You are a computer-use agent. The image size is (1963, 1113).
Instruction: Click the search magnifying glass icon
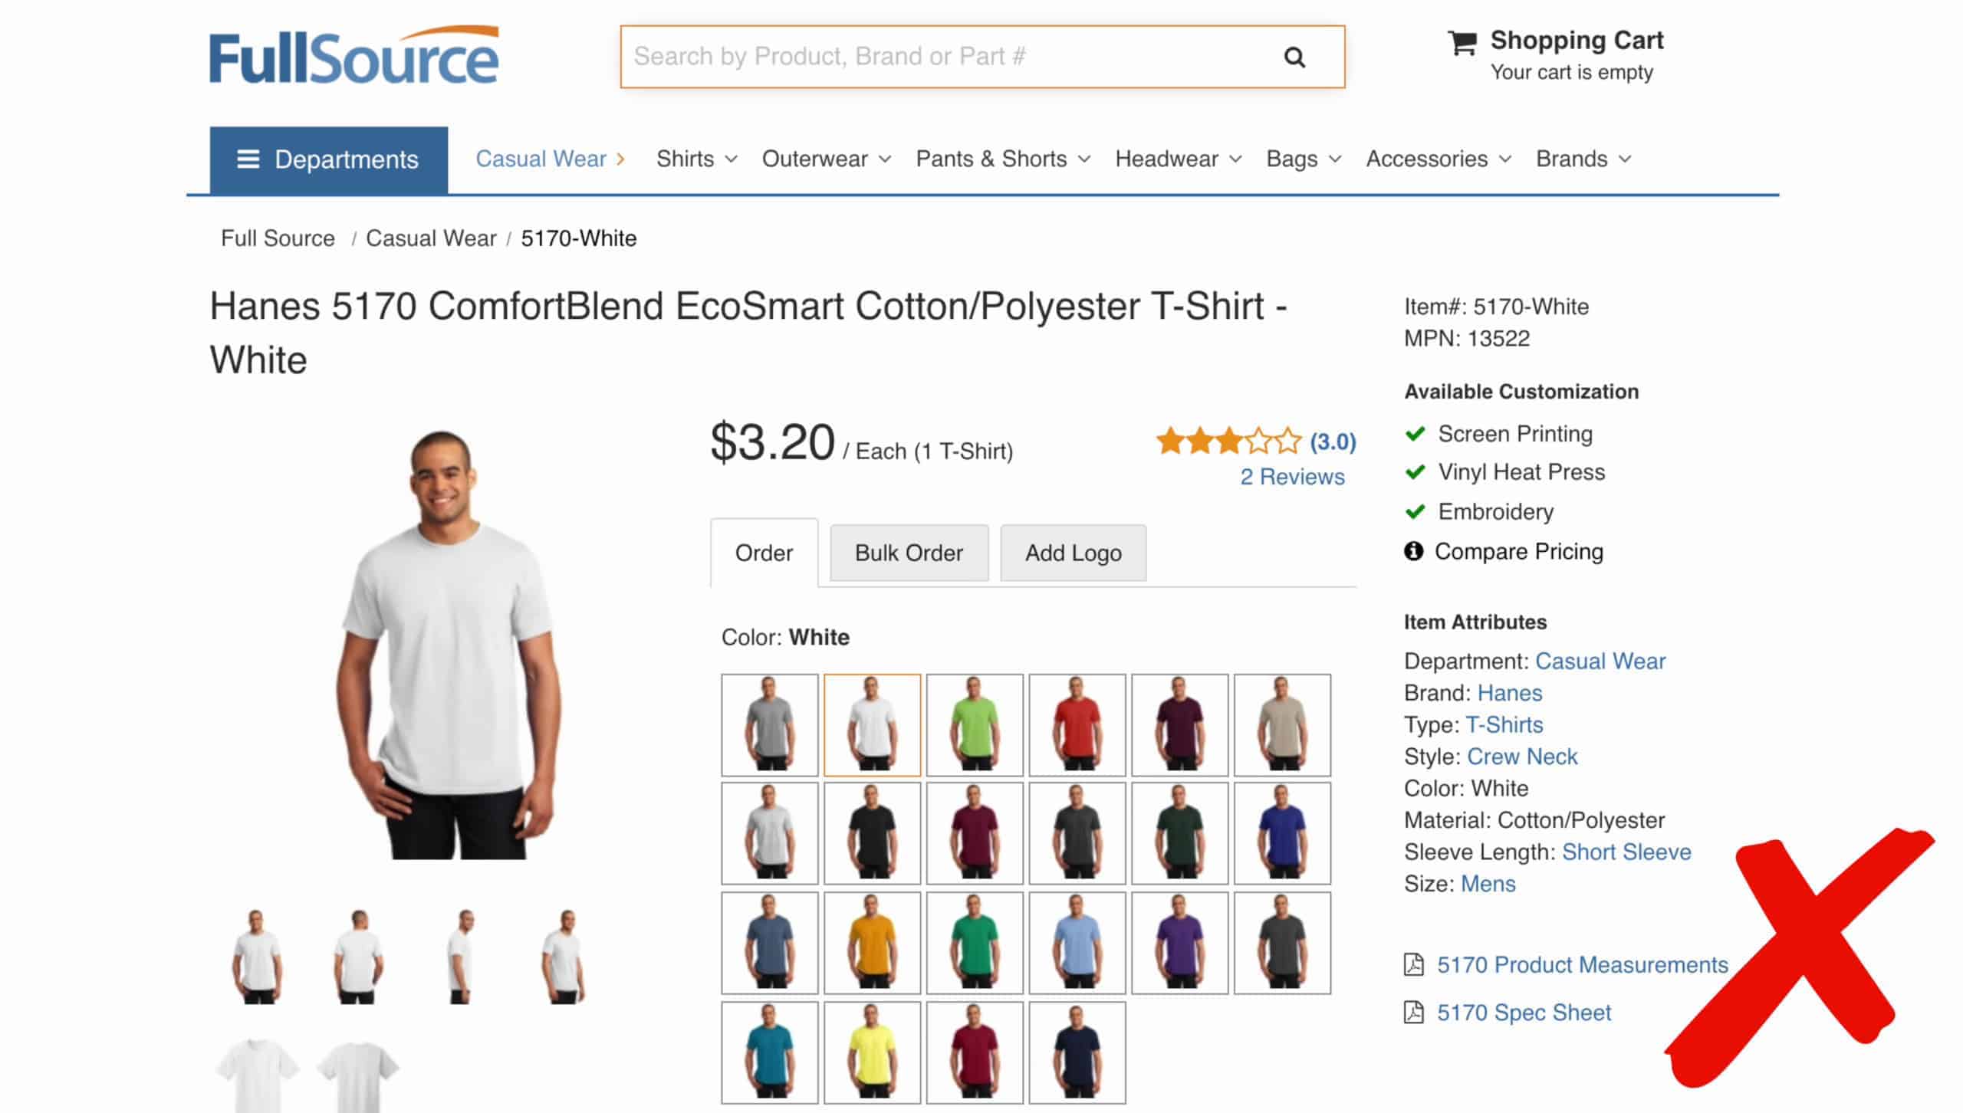pyautogui.click(x=1294, y=57)
